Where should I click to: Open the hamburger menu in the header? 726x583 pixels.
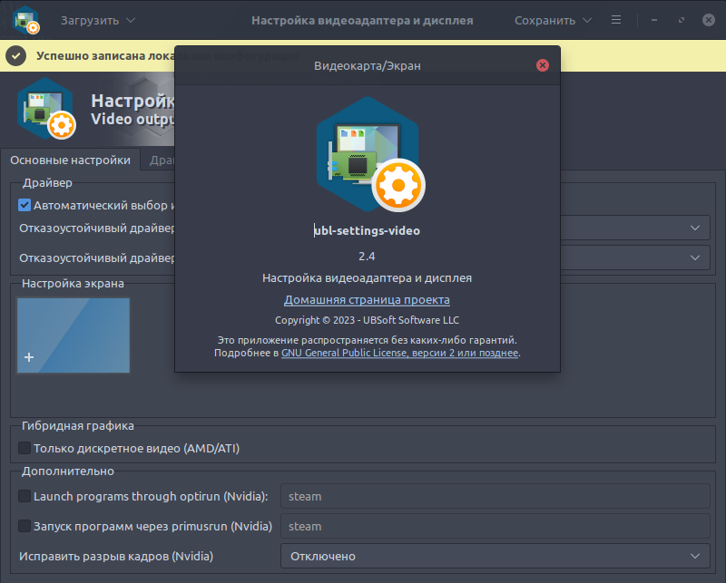616,20
